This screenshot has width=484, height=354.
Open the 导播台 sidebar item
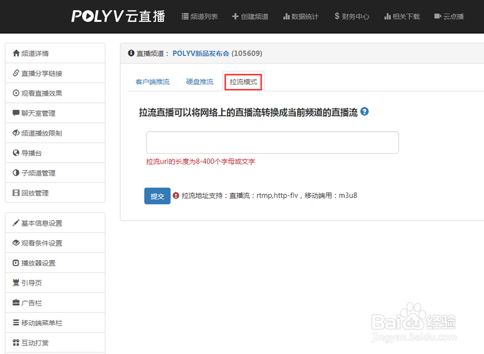click(55, 152)
